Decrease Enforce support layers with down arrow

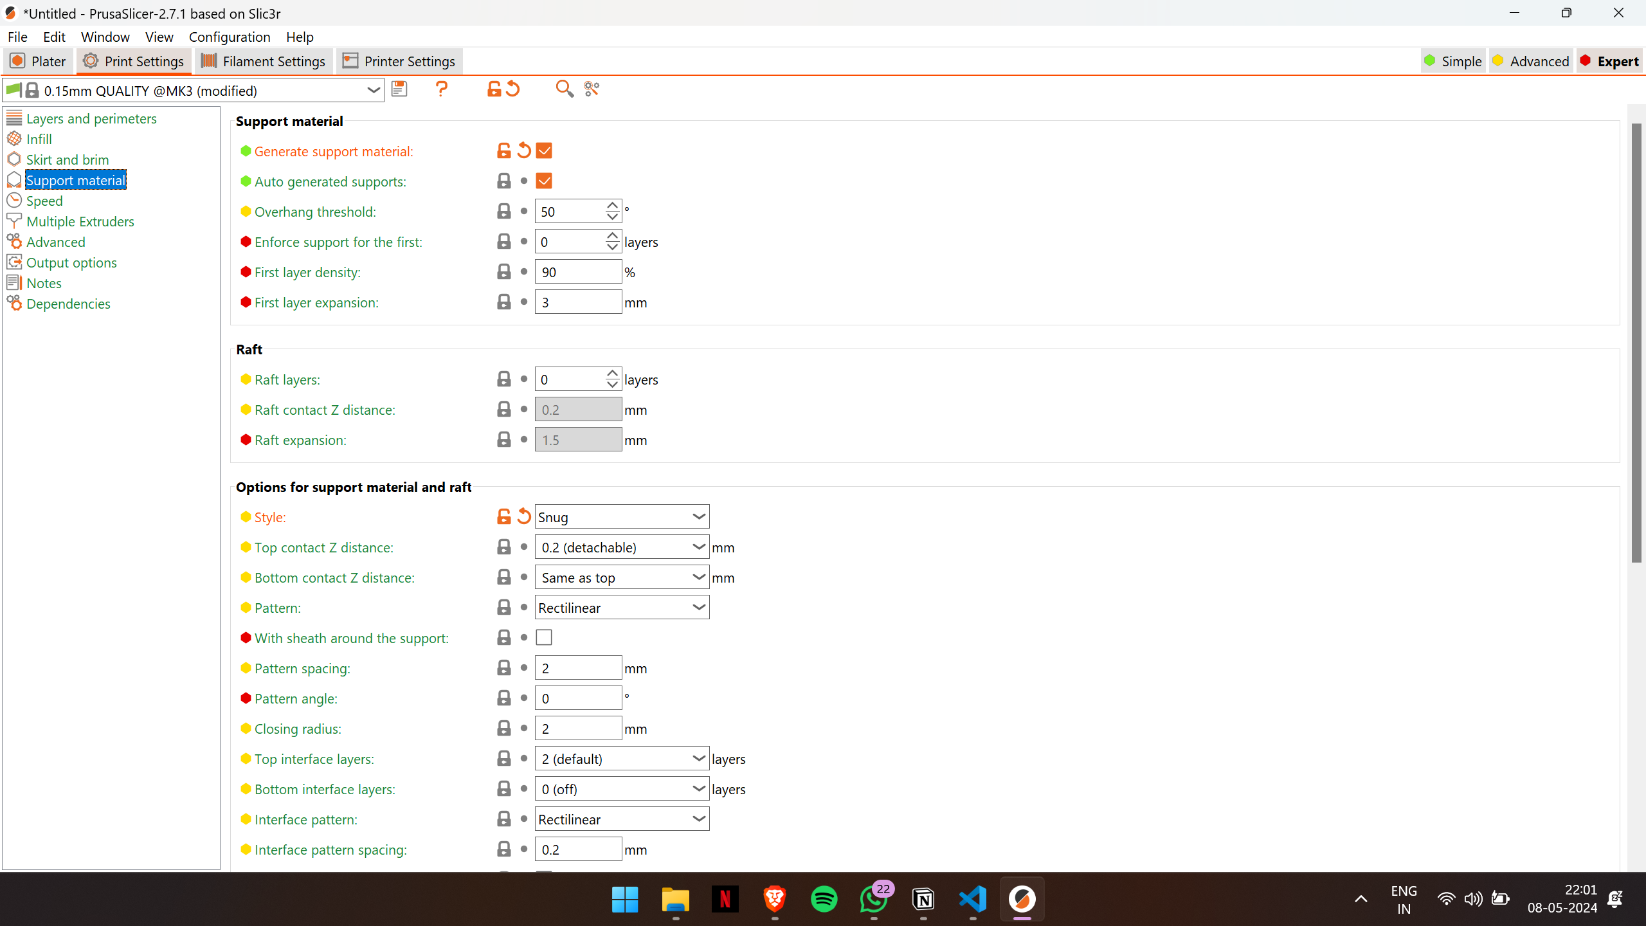click(612, 247)
